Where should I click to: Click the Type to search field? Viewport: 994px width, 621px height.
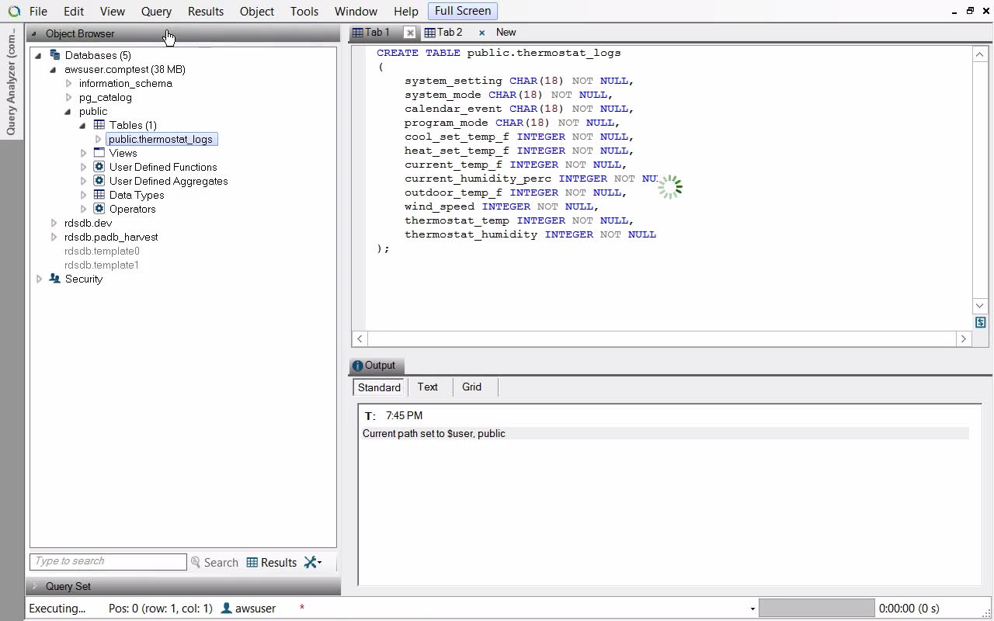pos(108,561)
